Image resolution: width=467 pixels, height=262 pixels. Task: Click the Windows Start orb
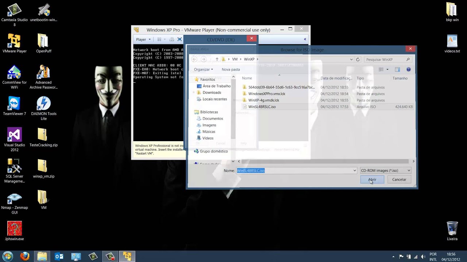7,256
